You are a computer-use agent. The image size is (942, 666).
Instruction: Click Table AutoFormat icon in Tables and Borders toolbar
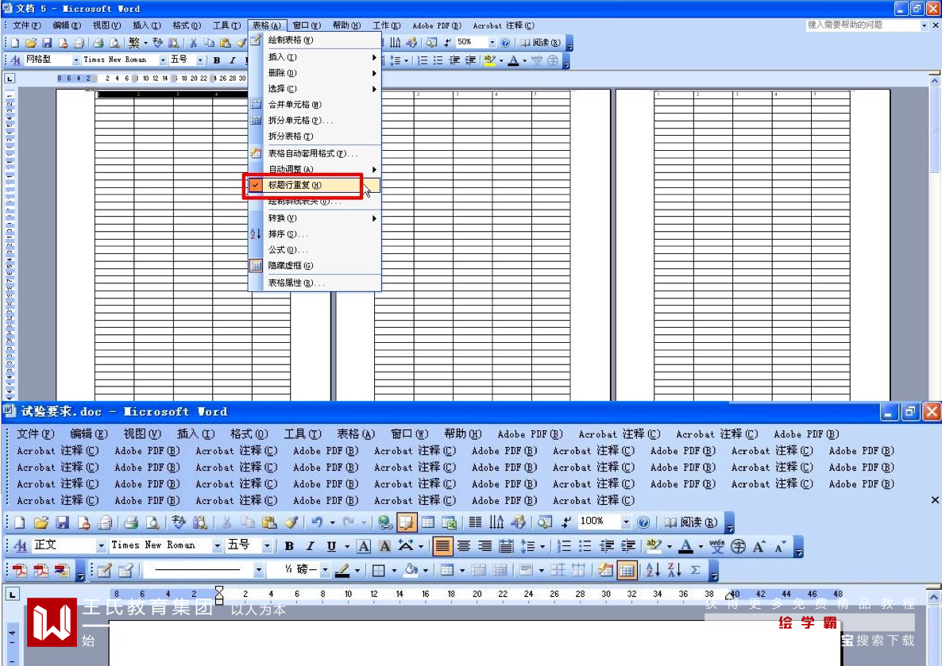pos(605,571)
